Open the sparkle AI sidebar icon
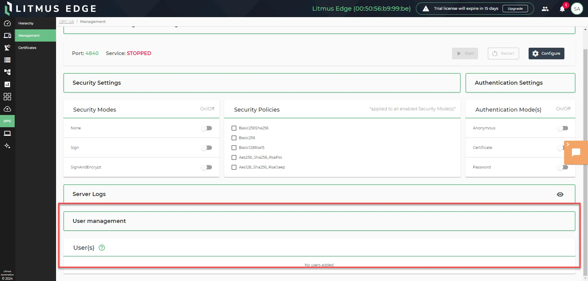588x281 pixels. pos(7,146)
